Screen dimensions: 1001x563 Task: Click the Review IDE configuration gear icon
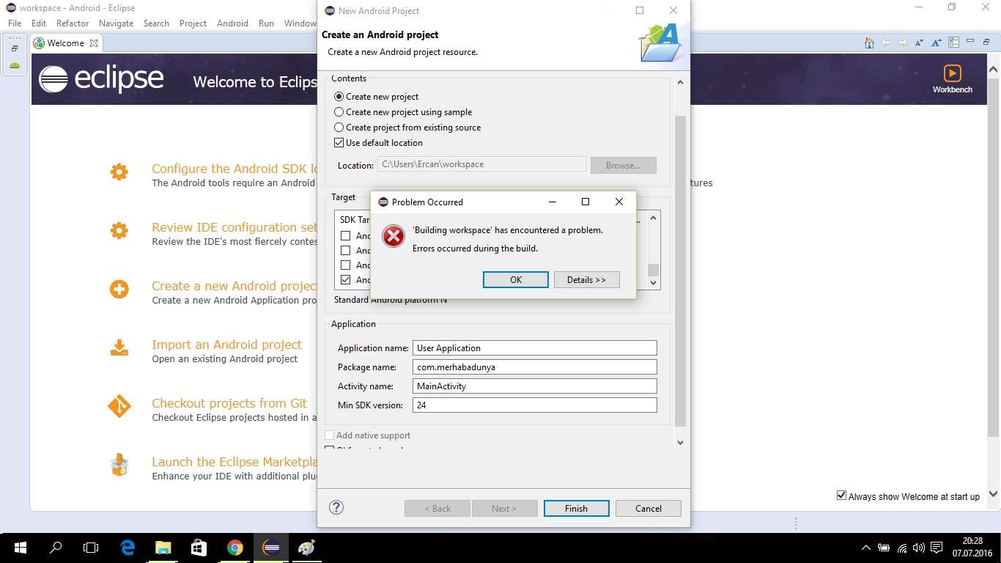119,231
